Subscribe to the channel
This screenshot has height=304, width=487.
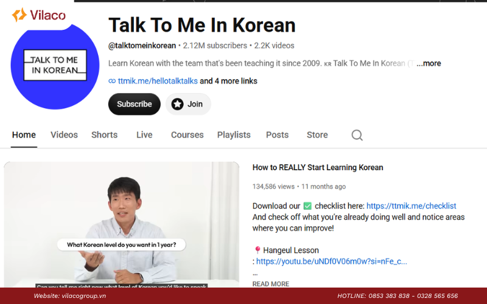tap(134, 104)
